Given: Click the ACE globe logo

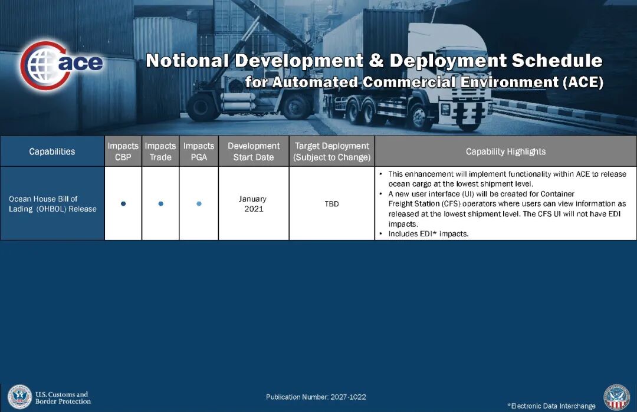Looking at the screenshot, I should tap(61, 65).
